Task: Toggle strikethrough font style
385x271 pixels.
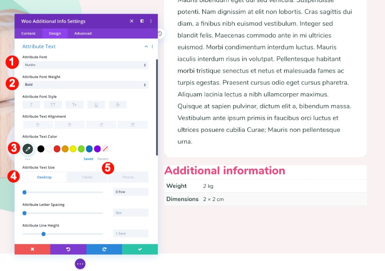Action: coord(118,105)
